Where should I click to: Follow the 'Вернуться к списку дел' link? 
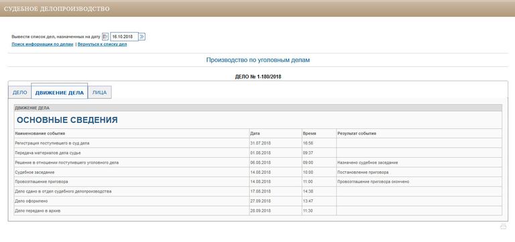[102, 45]
